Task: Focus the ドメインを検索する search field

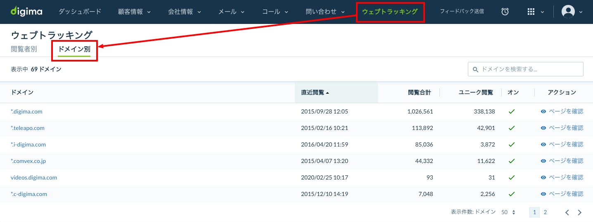Action: [525, 69]
